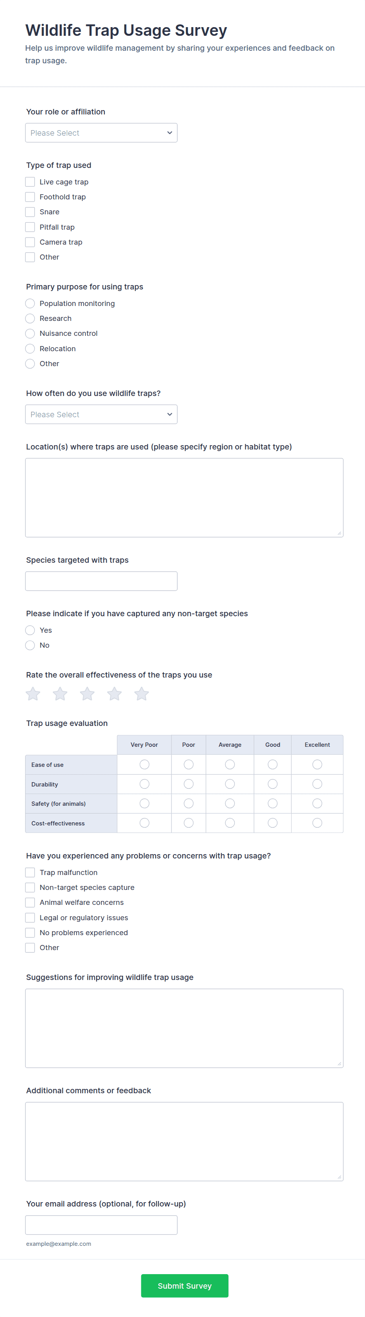The image size is (365, 1317).
Task: Click the second rating star
Action: [x=60, y=694]
